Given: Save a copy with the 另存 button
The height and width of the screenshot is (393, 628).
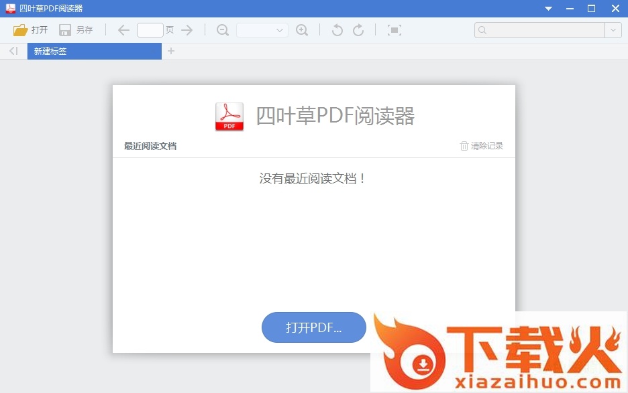Looking at the screenshot, I should pos(76,30).
